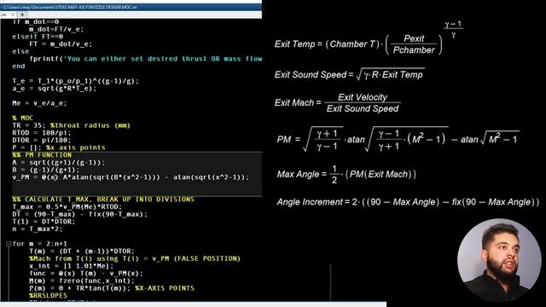Click the 'T(1) = DT*DTOR;' line

click(44, 222)
